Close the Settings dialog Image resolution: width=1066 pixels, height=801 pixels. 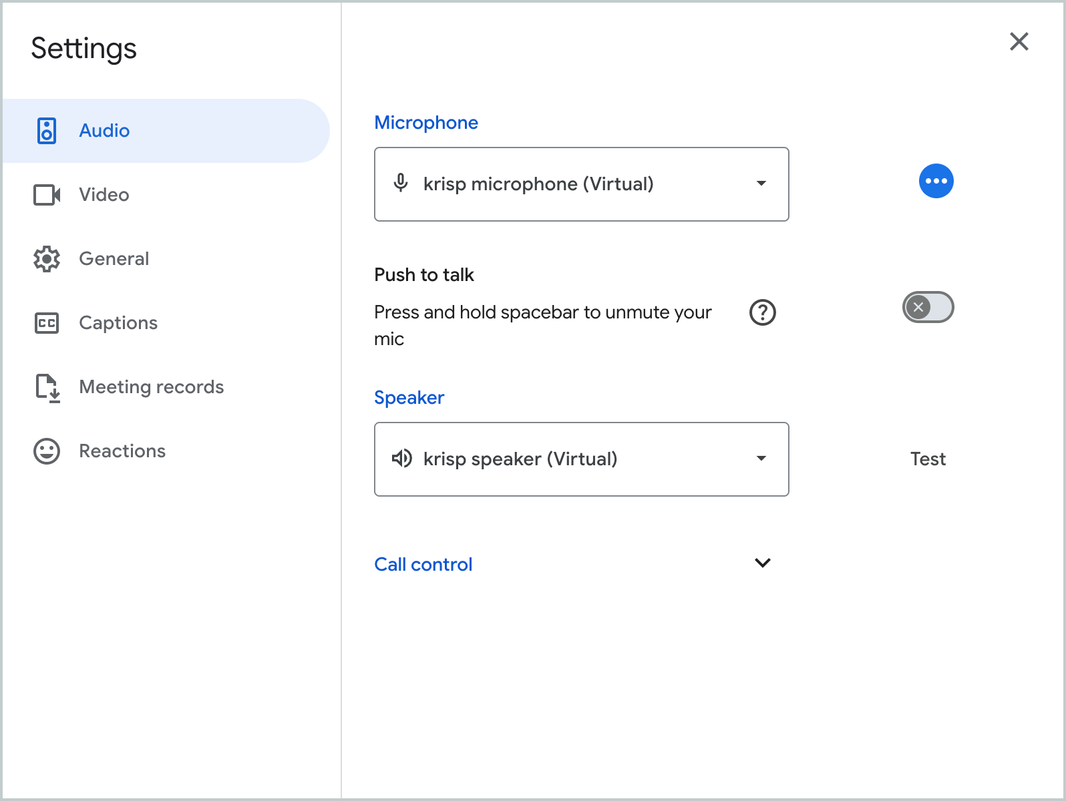click(1019, 41)
